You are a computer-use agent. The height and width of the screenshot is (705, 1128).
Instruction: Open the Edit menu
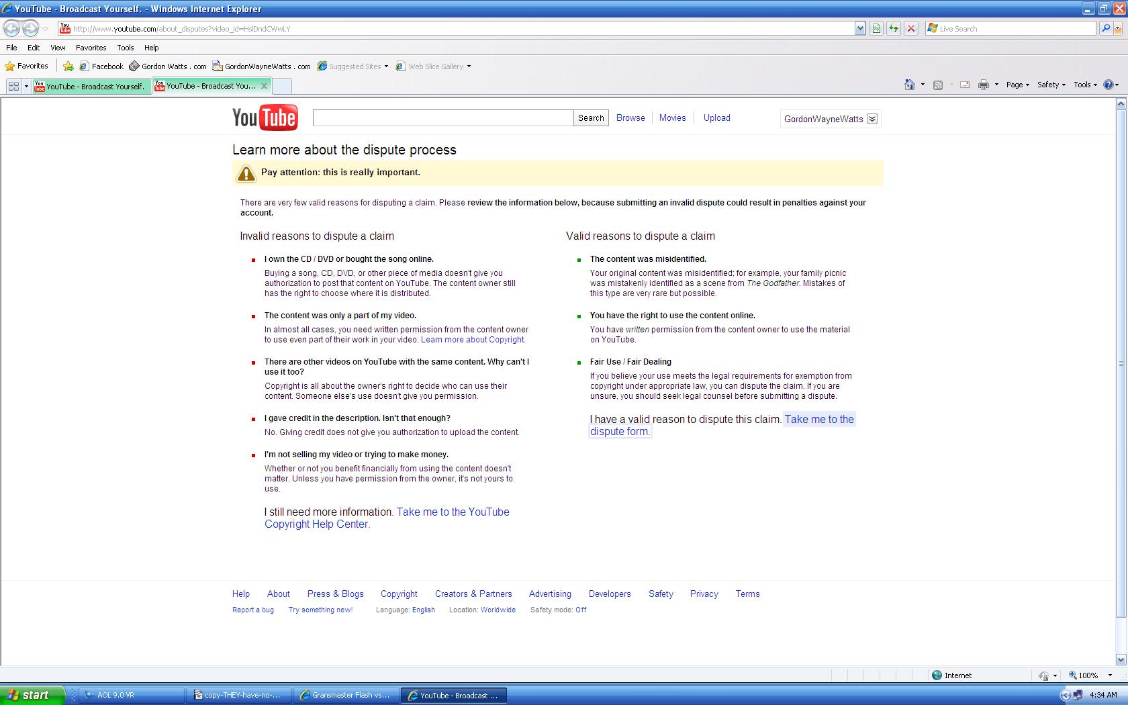34,48
